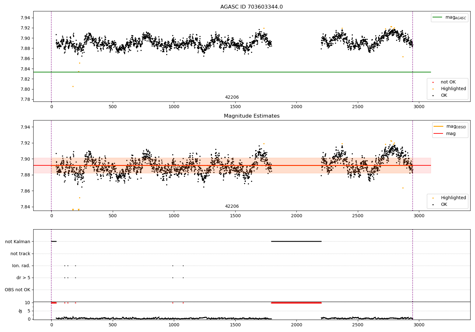Click the 'Magnitude Estimates' plot title
Image resolution: width=475 pixels, height=332 pixels.
click(251, 116)
